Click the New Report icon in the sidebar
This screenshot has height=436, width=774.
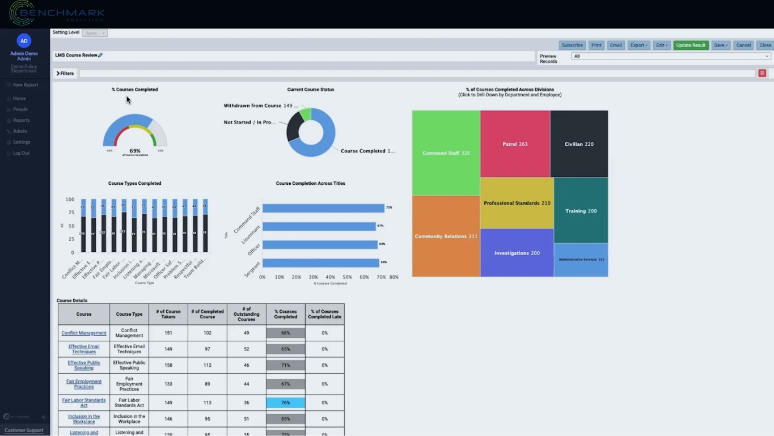coord(8,84)
